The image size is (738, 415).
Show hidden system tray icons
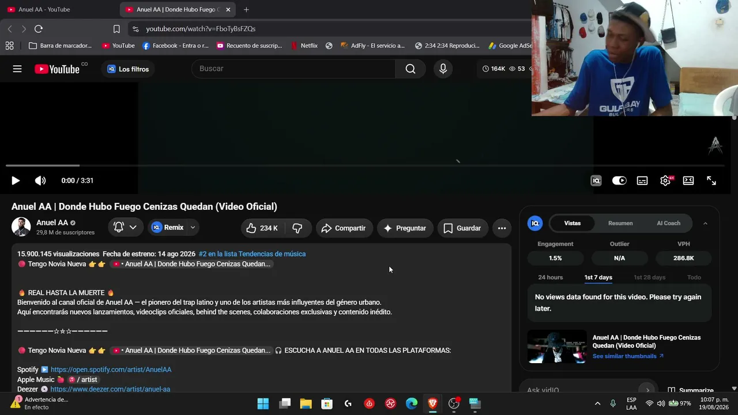click(597, 403)
